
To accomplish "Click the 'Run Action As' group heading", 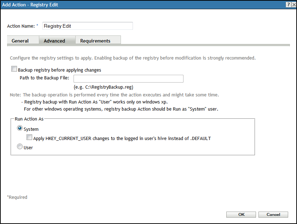I will click(29, 119).
